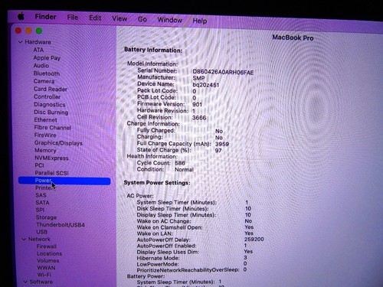383x287 pixels.
Task: Select the highlighted Power item
Action: coord(64,181)
